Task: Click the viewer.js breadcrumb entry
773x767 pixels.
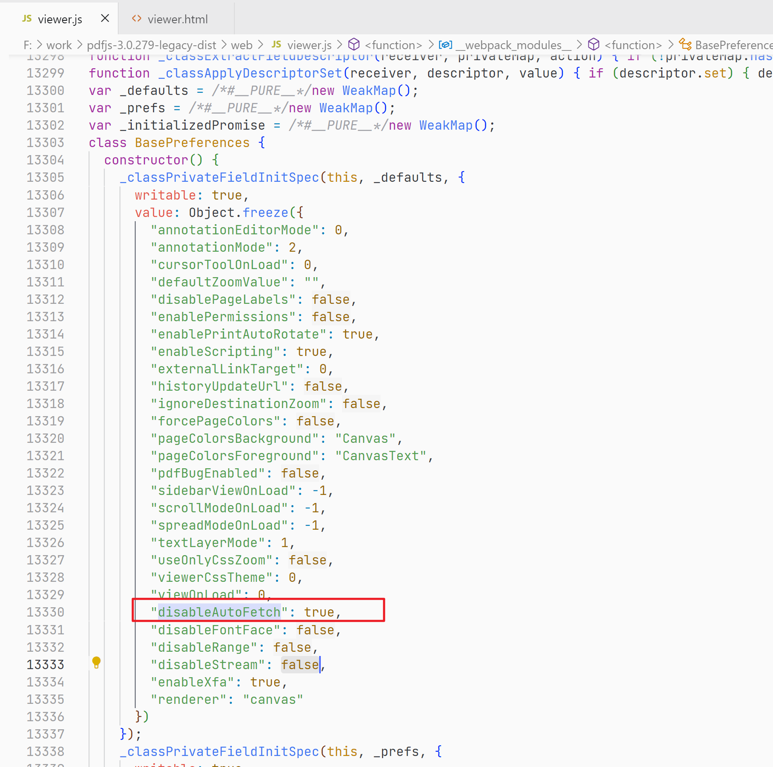Action: tap(309, 45)
